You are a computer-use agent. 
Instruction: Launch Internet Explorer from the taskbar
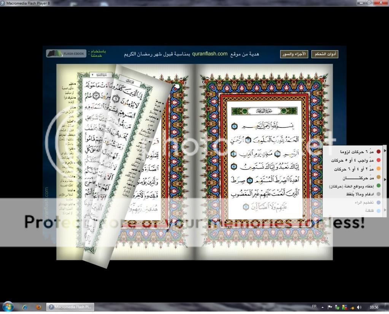point(25,307)
